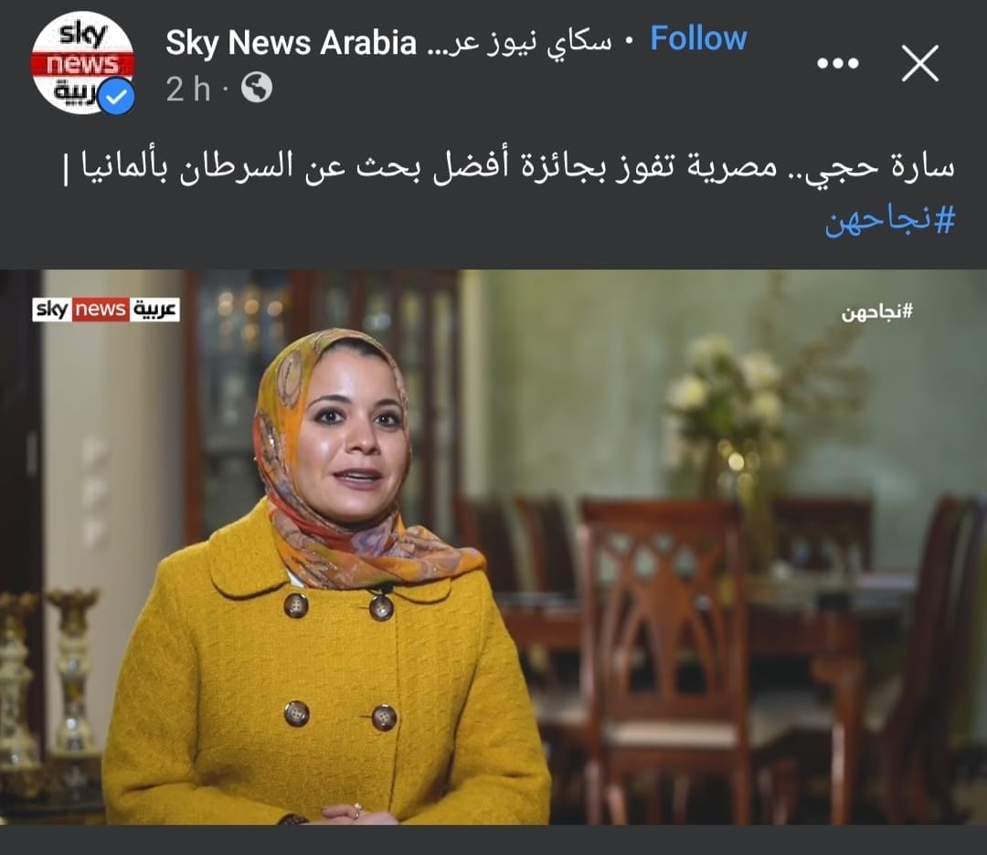Open the three-dots more options menu

tap(837, 63)
